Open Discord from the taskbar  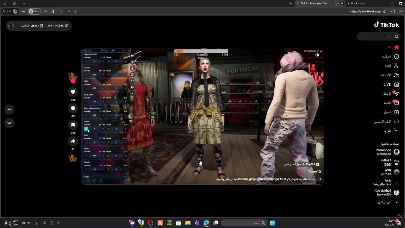pyautogui.click(x=132, y=223)
